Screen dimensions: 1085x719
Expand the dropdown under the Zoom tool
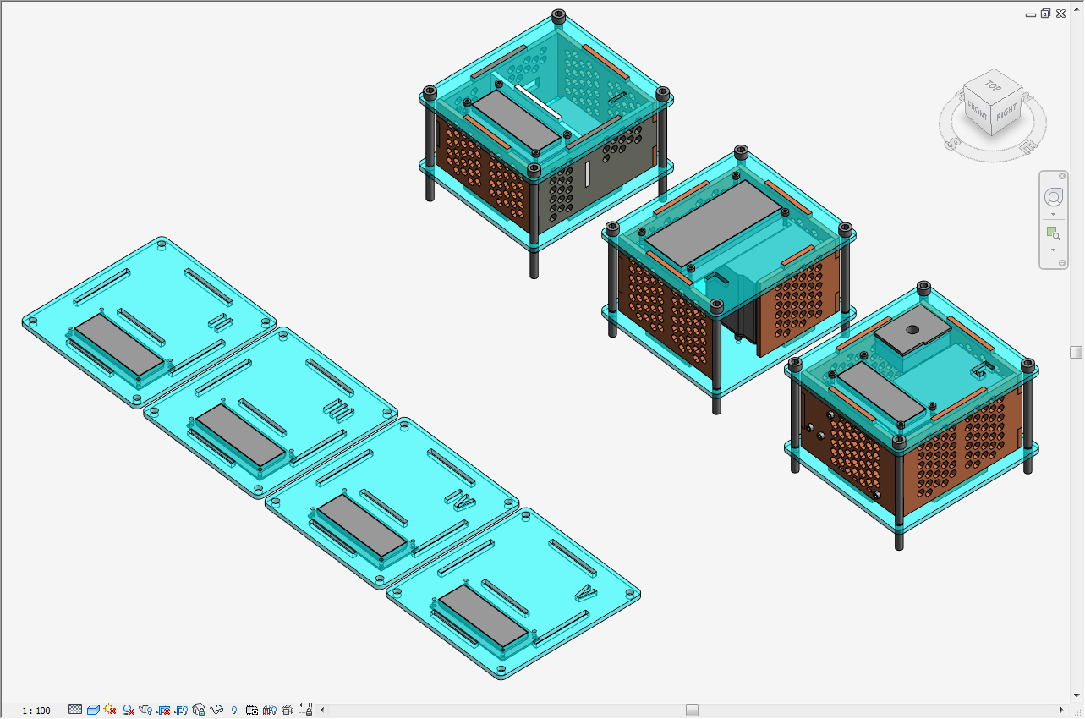(x=1053, y=250)
